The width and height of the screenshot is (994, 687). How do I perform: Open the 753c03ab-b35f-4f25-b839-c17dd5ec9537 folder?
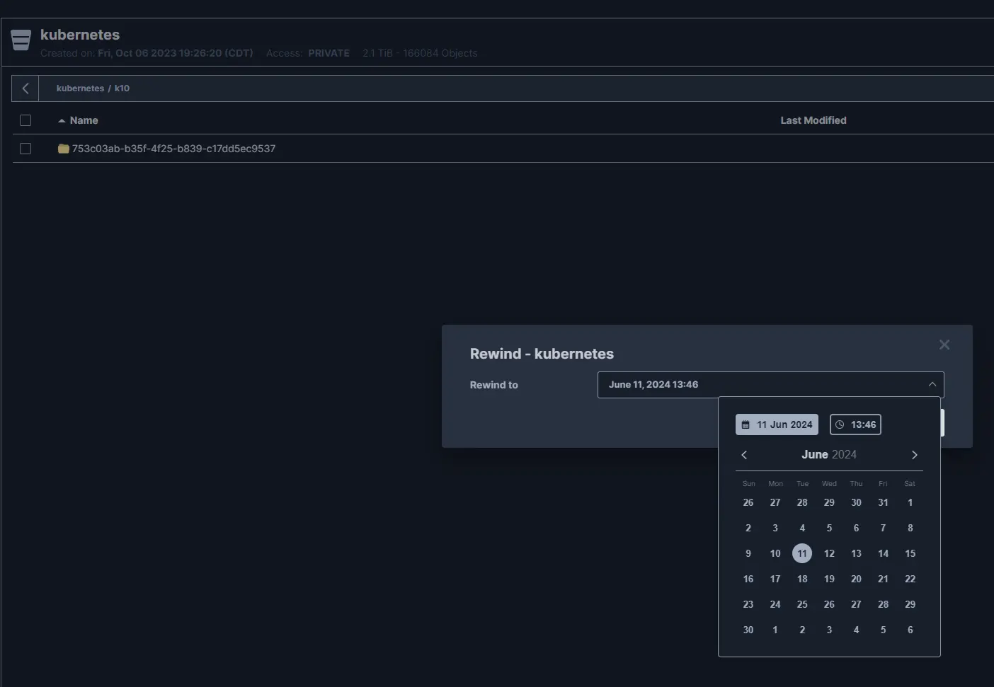(173, 149)
